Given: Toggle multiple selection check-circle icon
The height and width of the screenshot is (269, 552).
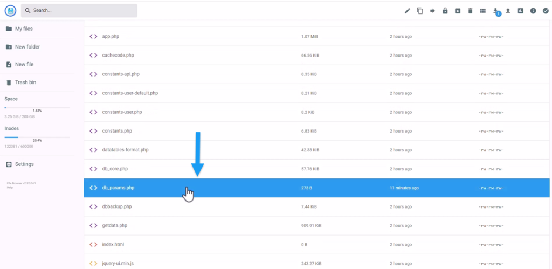Looking at the screenshot, I should pos(546,11).
